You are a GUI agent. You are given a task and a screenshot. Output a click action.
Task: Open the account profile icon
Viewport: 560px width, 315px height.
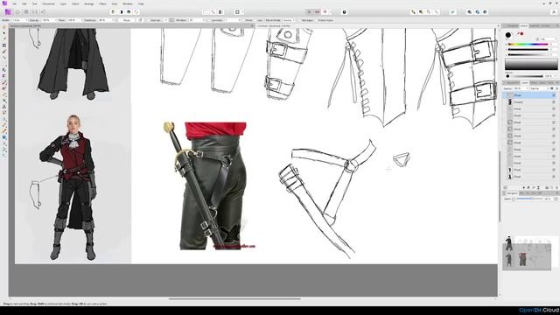554,12
